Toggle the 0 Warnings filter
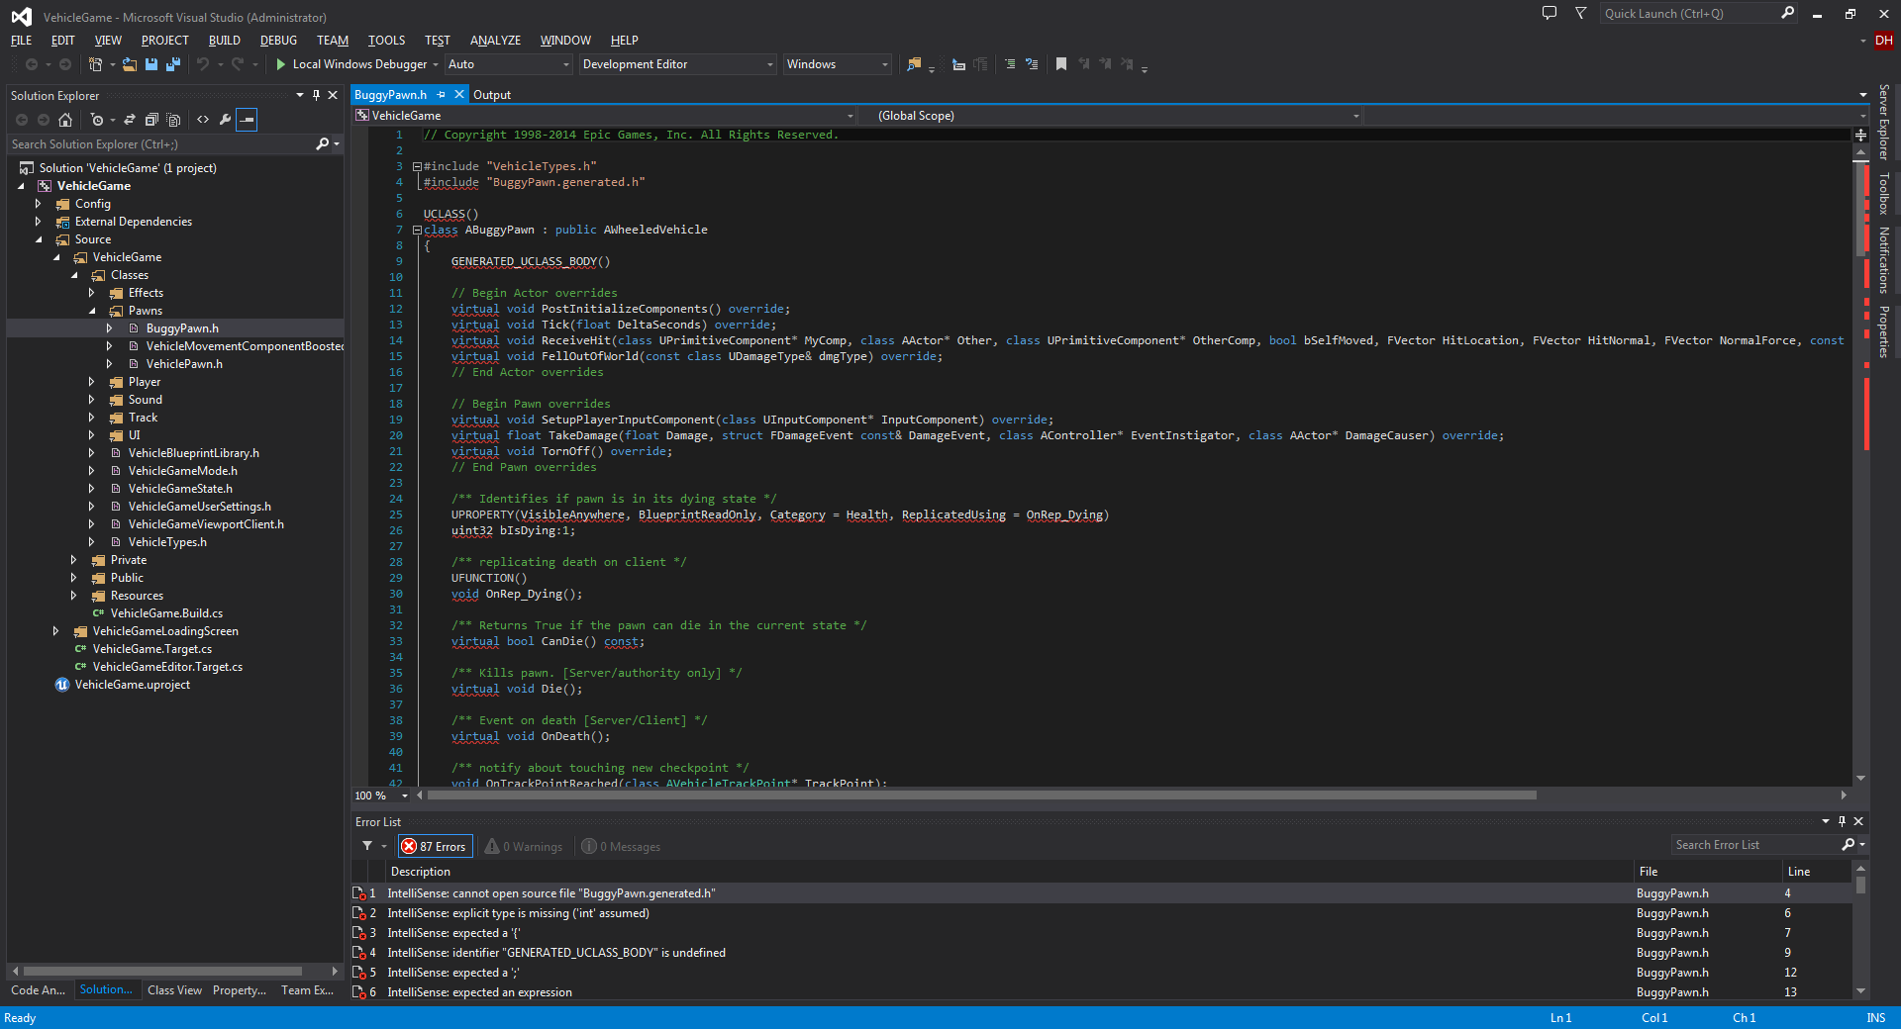Image resolution: width=1901 pixels, height=1029 pixels. pyautogui.click(x=524, y=847)
